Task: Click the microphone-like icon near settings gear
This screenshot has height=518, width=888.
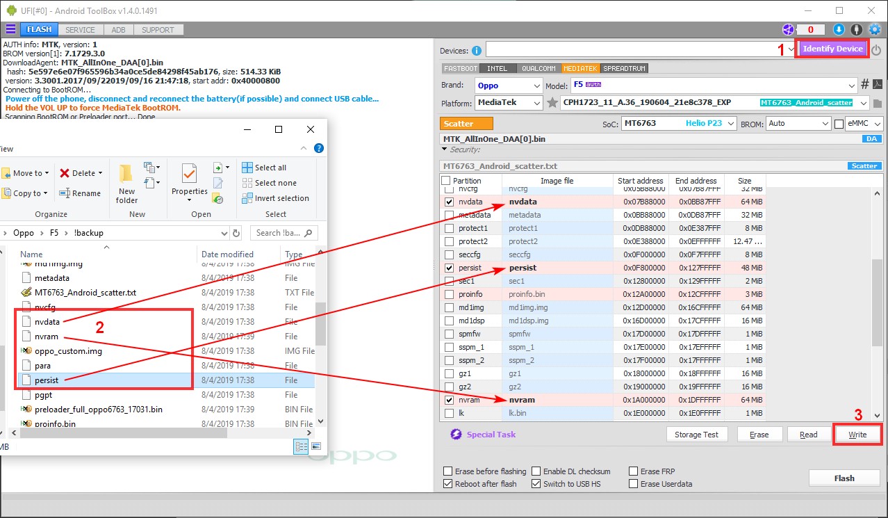Action: coord(857,29)
